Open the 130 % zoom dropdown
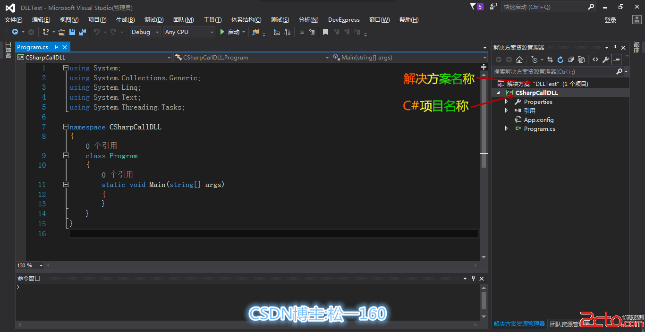This screenshot has width=645, height=332. click(x=41, y=265)
